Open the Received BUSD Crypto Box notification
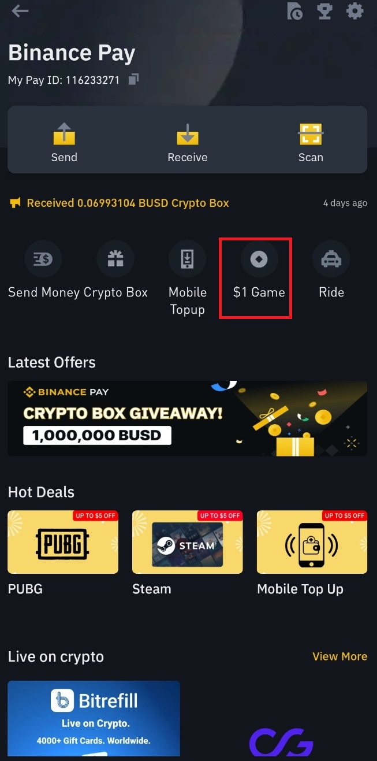This screenshot has width=377, height=761. point(128,203)
